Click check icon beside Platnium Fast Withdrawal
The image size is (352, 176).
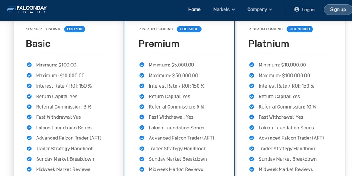pyautogui.click(x=252, y=117)
